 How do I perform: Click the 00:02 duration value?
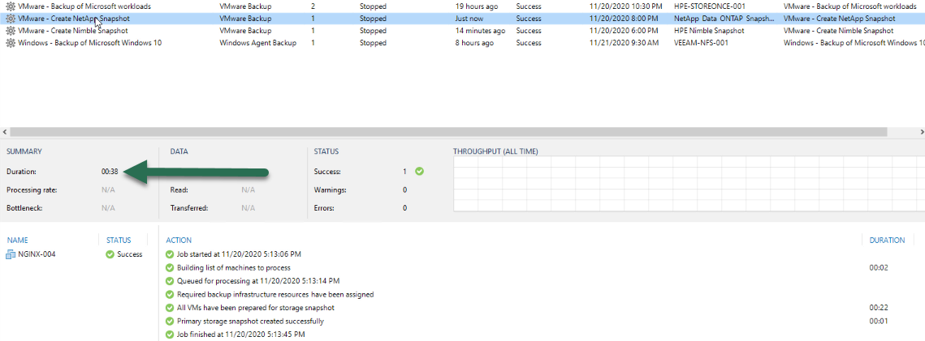[x=879, y=267]
